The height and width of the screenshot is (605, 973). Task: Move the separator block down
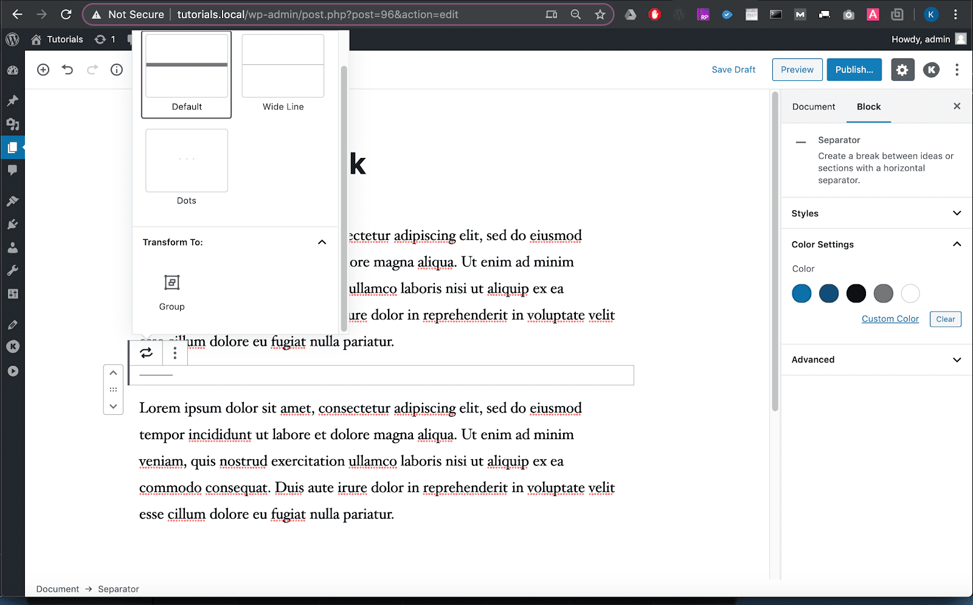113,406
